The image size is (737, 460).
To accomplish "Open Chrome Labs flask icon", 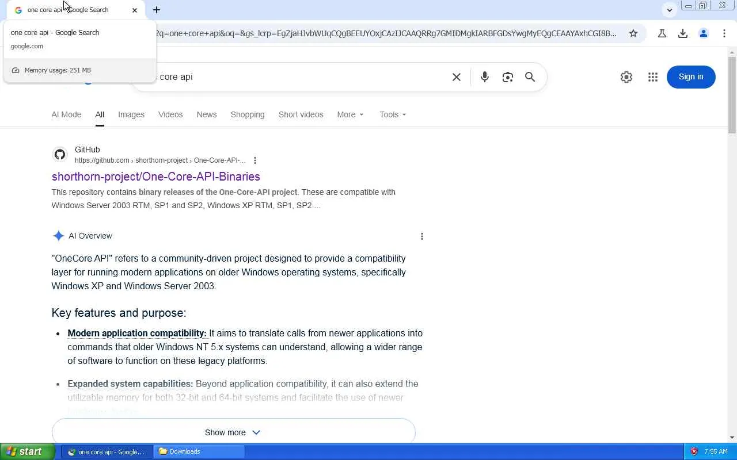I will point(662,33).
